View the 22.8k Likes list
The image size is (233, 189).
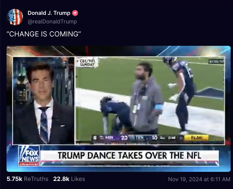pyautogui.click(x=69, y=179)
